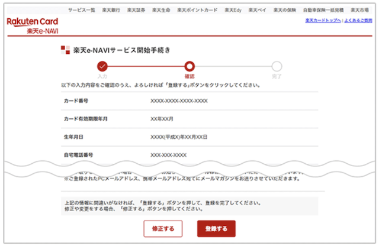Select the 生年月日 label

[73, 137]
